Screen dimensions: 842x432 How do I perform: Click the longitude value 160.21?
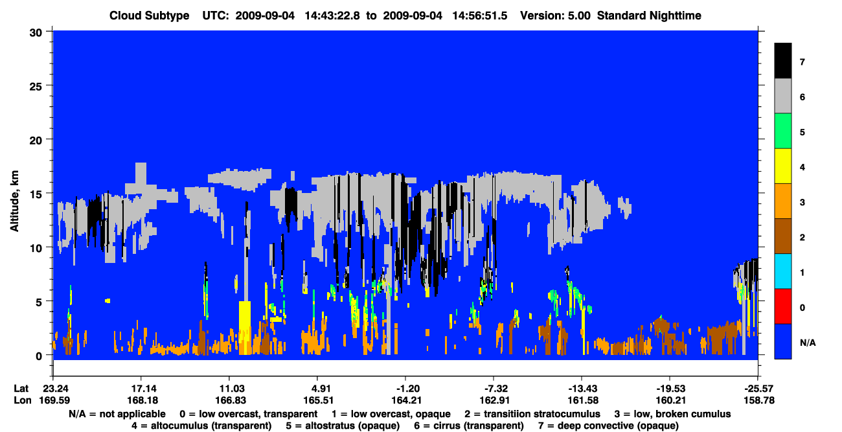pos(670,400)
